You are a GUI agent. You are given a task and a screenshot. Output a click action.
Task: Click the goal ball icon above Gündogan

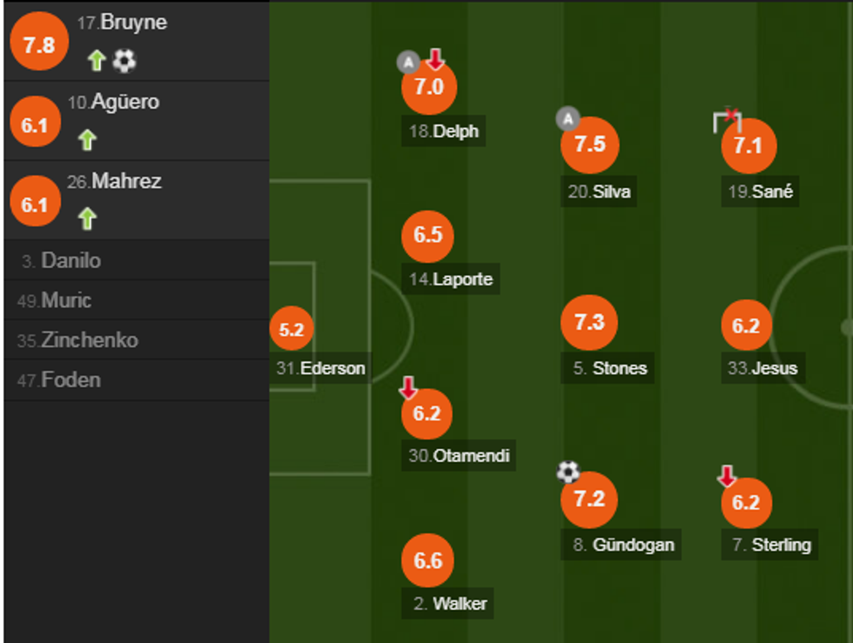pyautogui.click(x=568, y=472)
